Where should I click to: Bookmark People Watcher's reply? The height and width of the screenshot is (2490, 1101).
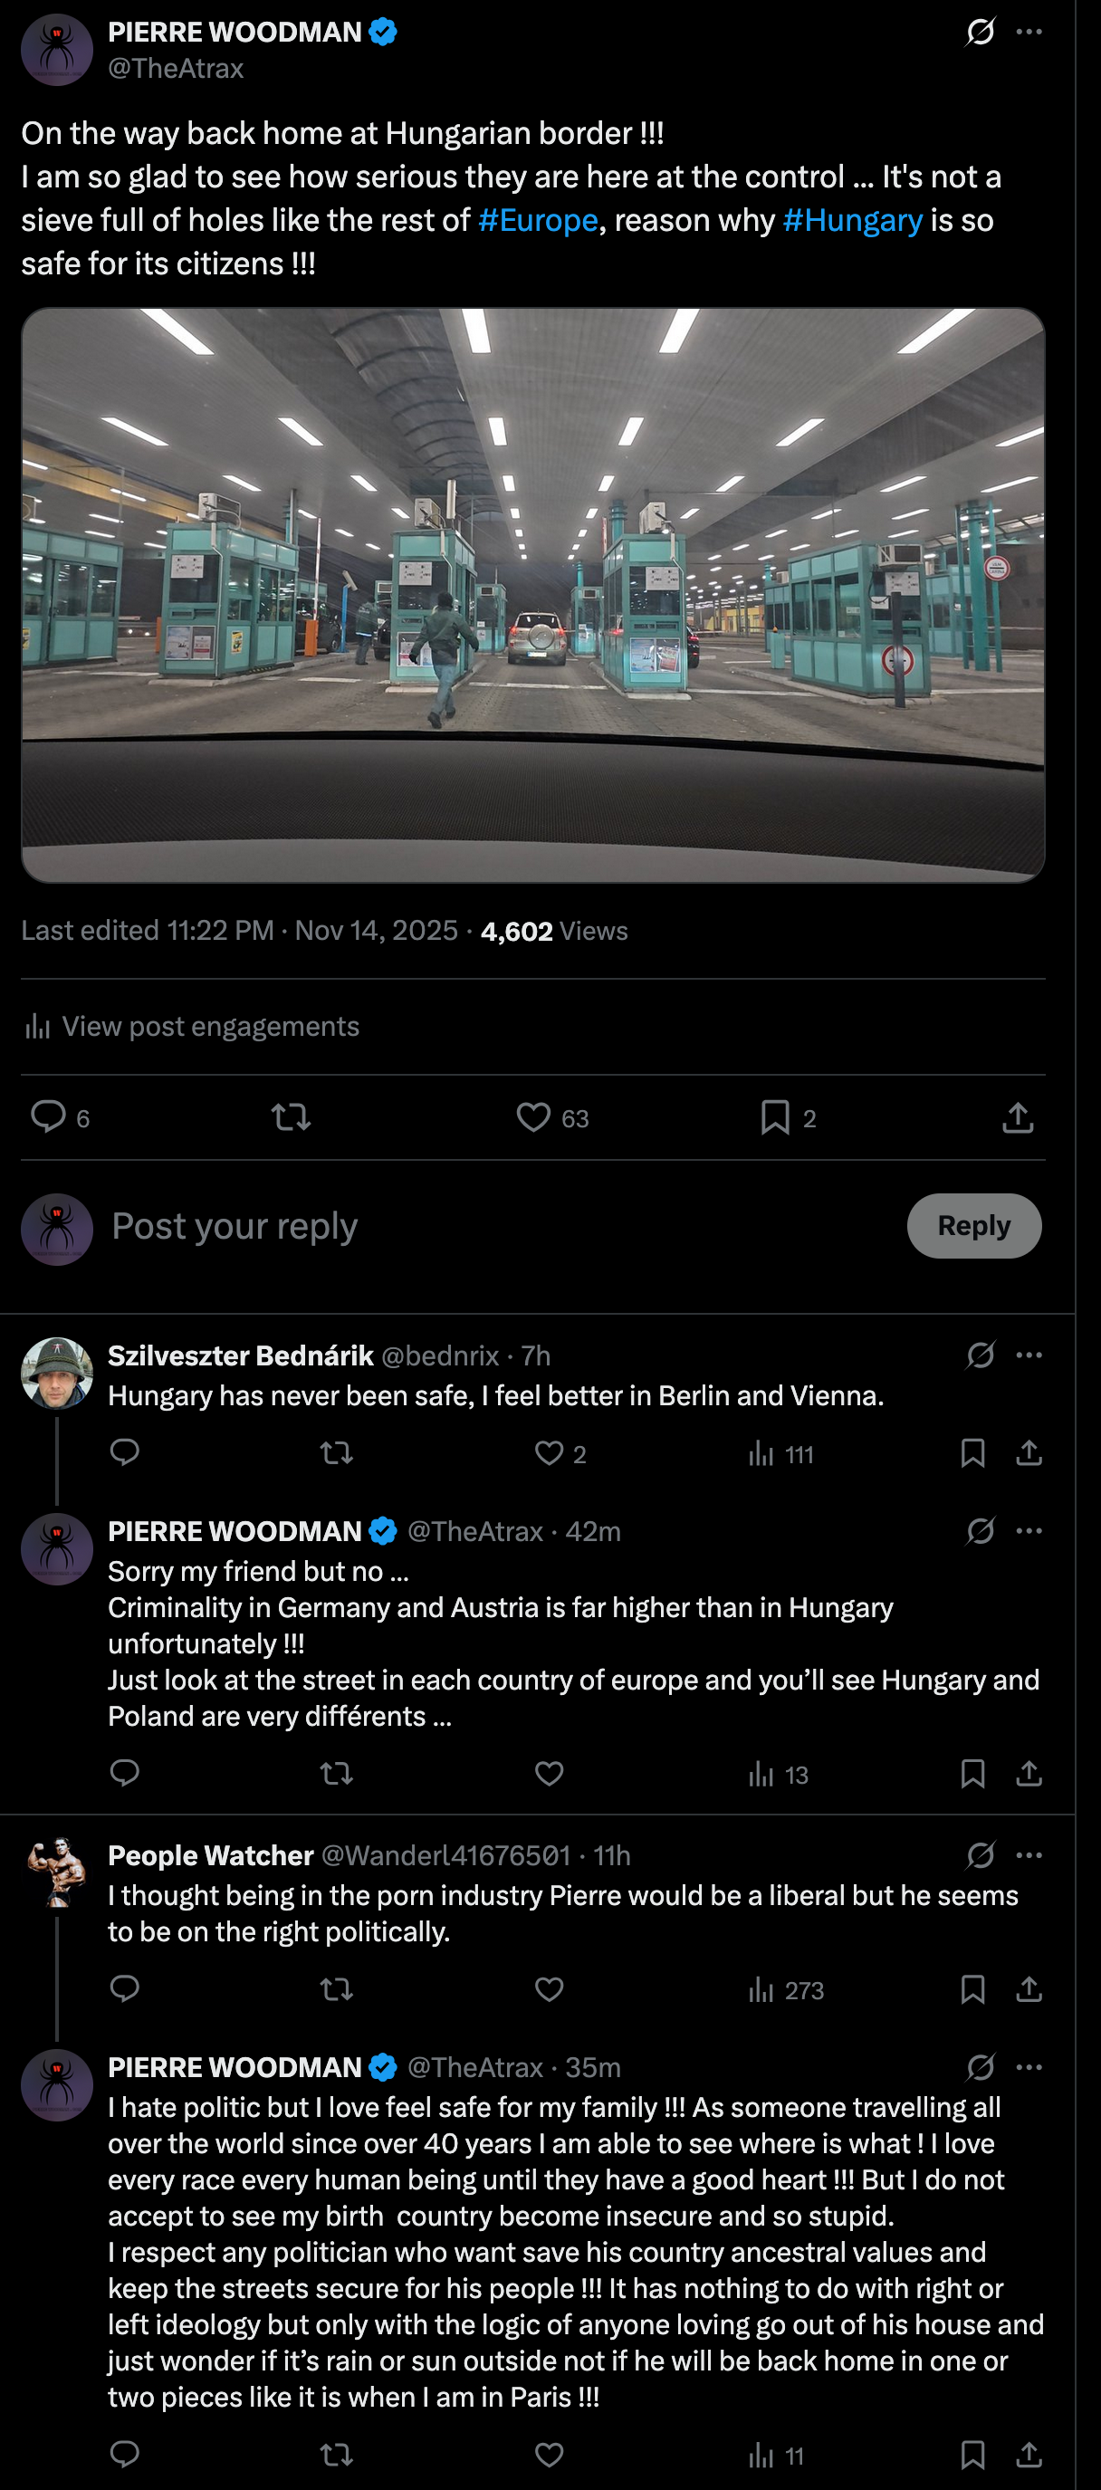[972, 1989]
